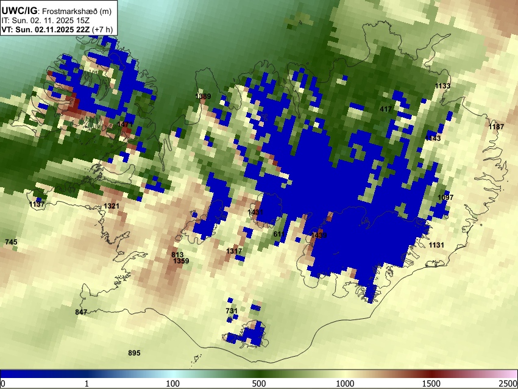This screenshot has height=389, width=518.
Task: Click the station value 1439
Action: click(x=319, y=235)
